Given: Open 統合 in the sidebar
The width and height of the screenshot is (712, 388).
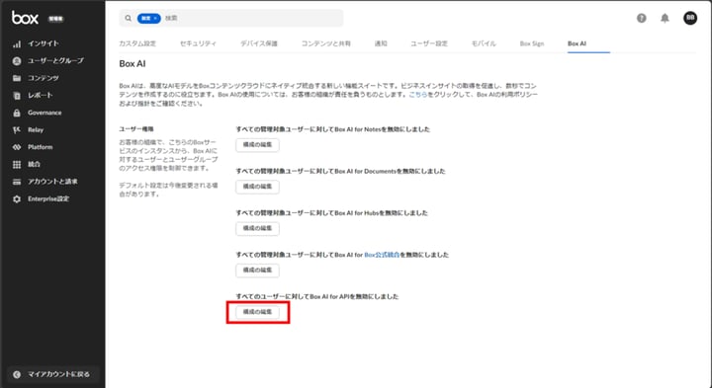Looking at the screenshot, I should click(34, 164).
